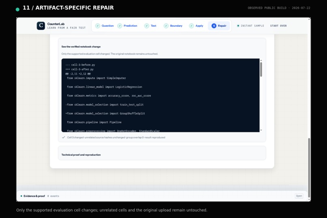Image resolution: width=327 pixels, height=218 pixels.
Task: Click the '11 / ARTIFACT-SPECIFIC REPAIR' title
Action: (68, 8)
